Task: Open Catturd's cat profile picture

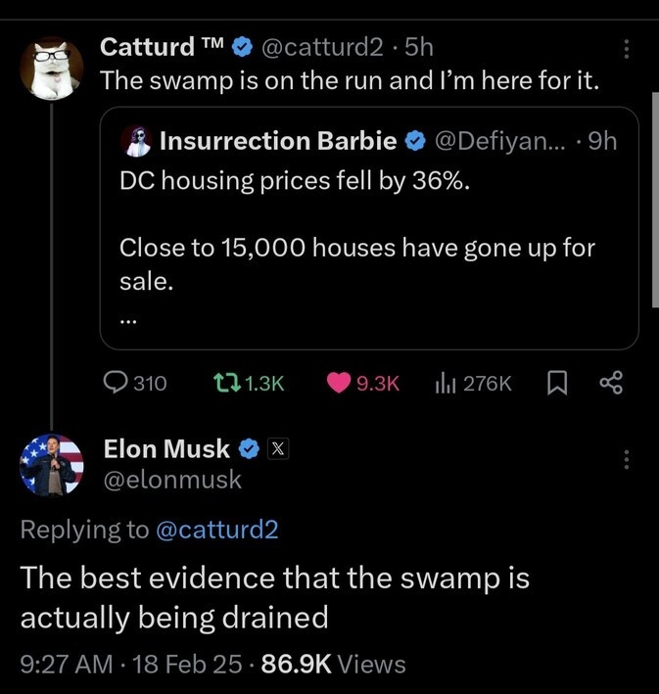Action: [52, 68]
